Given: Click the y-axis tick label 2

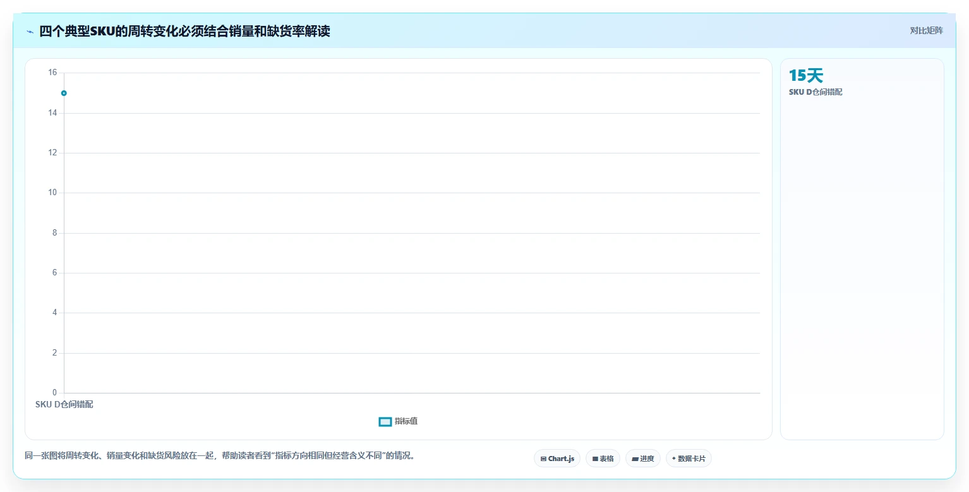Looking at the screenshot, I should click(54, 353).
